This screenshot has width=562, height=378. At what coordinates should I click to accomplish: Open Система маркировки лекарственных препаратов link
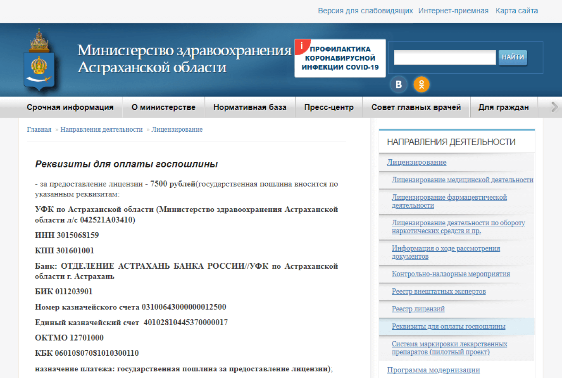pyautogui.click(x=449, y=348)
